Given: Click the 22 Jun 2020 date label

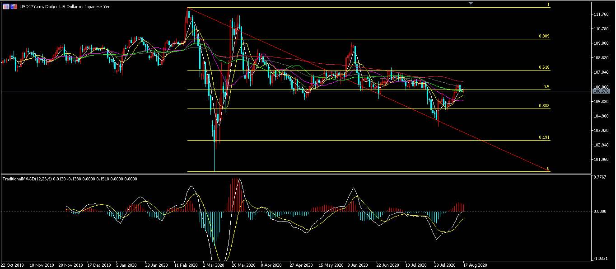Looking at the screenshot, I should click(x=387, y=265).
